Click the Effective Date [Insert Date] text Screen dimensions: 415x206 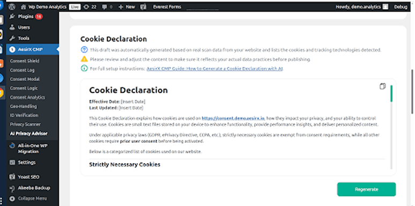coord(117,101)
